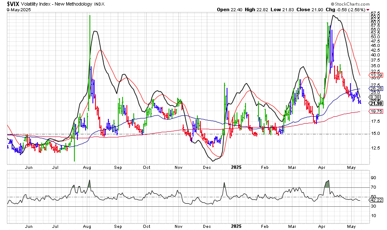
Task: Click the High 22.82 value
Action: 264,9
